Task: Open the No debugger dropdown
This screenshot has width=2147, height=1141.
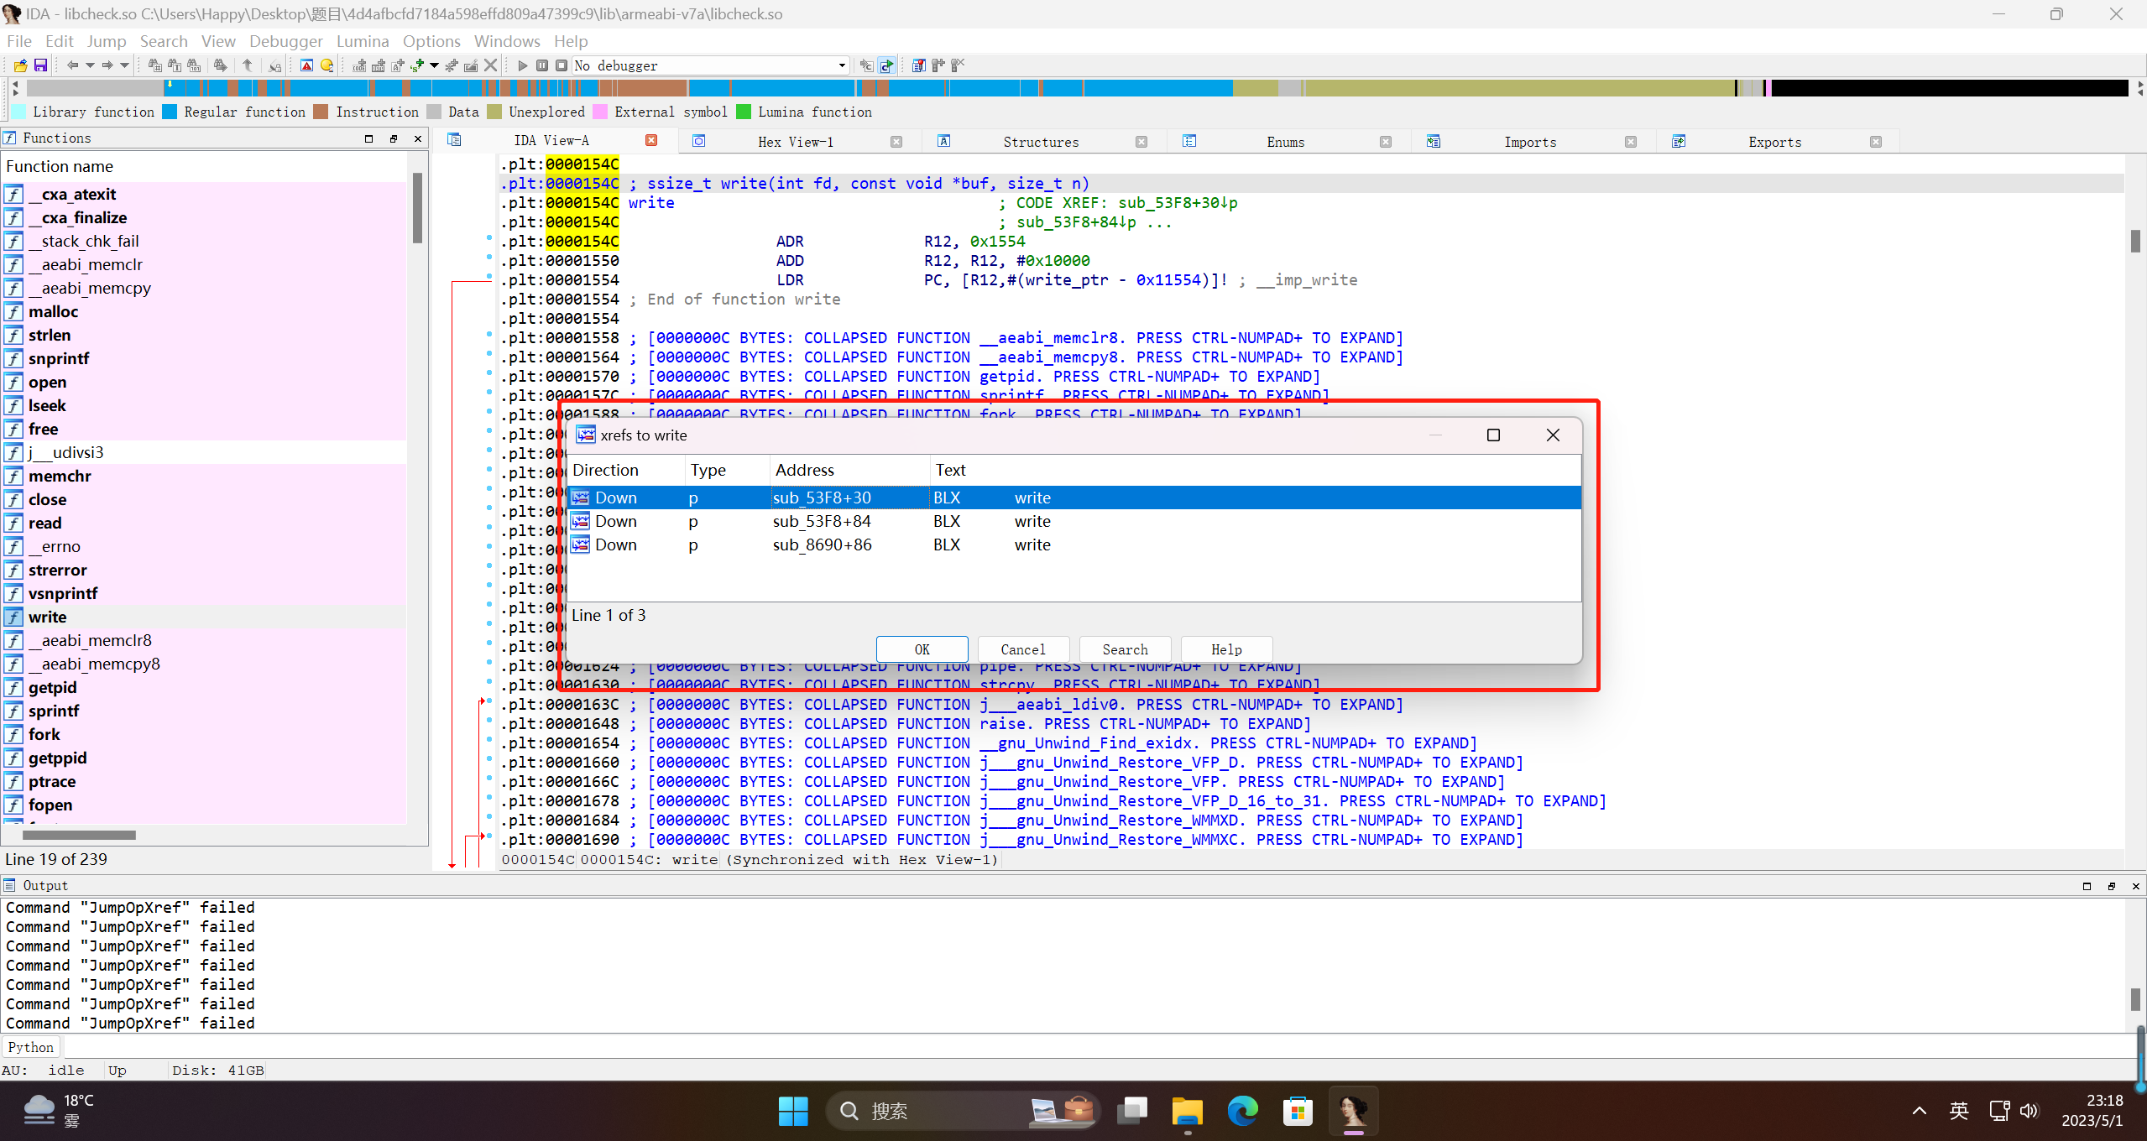Action: tap(841, 65)
